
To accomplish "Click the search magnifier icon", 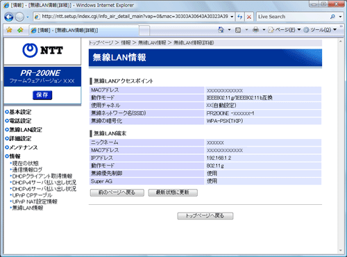I will click(x=332, y=17).
